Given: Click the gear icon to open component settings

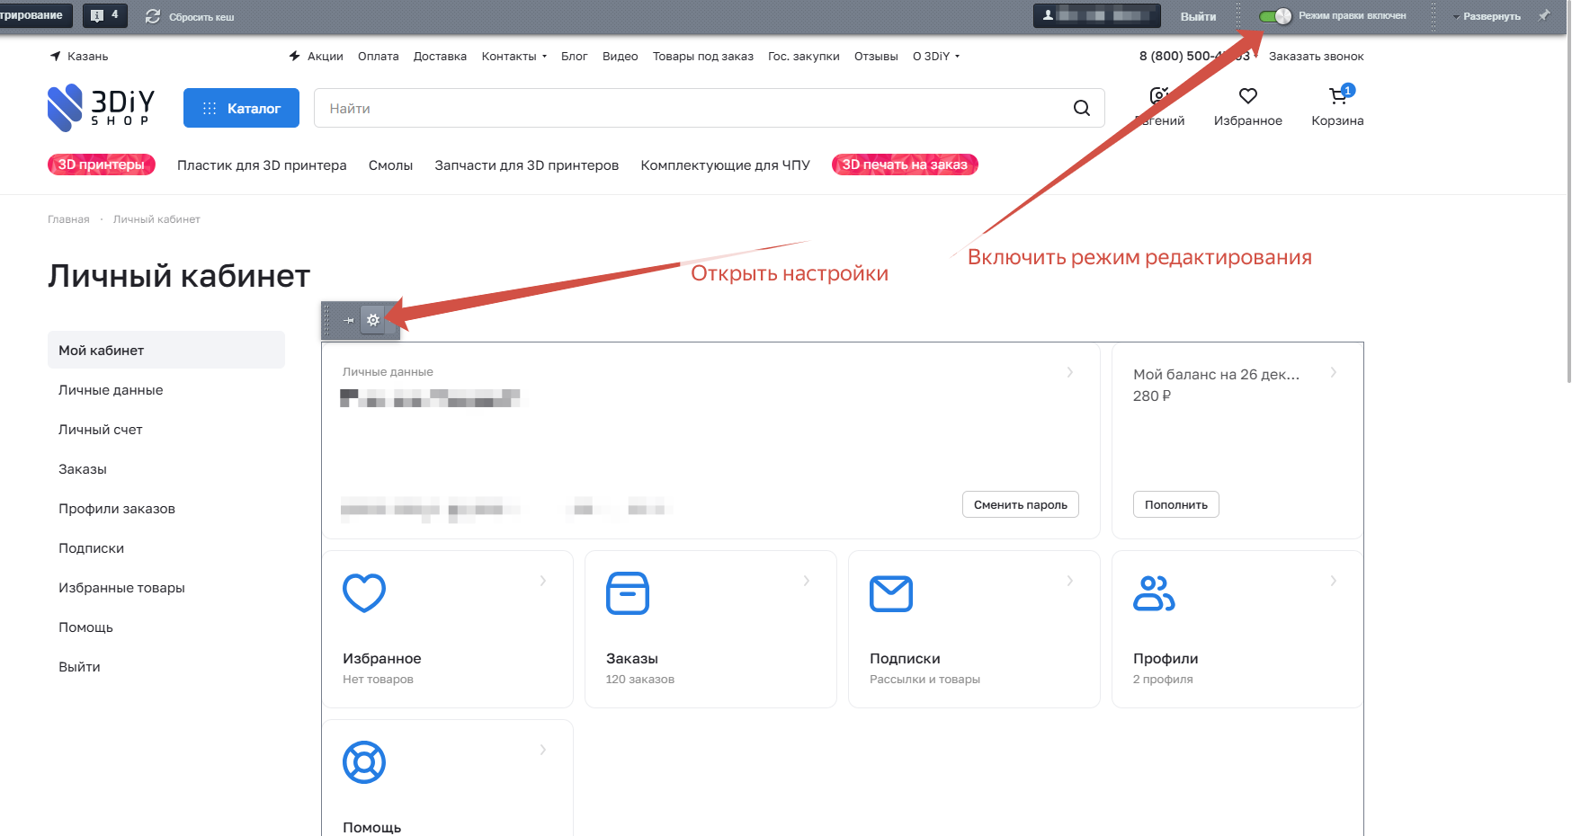Looking at the screenshot, I should tap(373, 320).
